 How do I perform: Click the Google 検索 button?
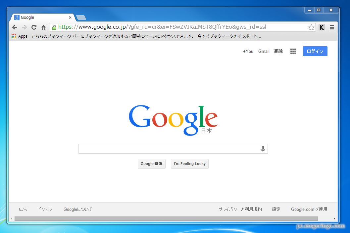coord(151,164)
